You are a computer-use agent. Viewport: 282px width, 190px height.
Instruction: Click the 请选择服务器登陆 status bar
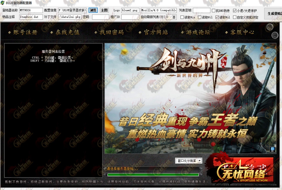[153, 169]
